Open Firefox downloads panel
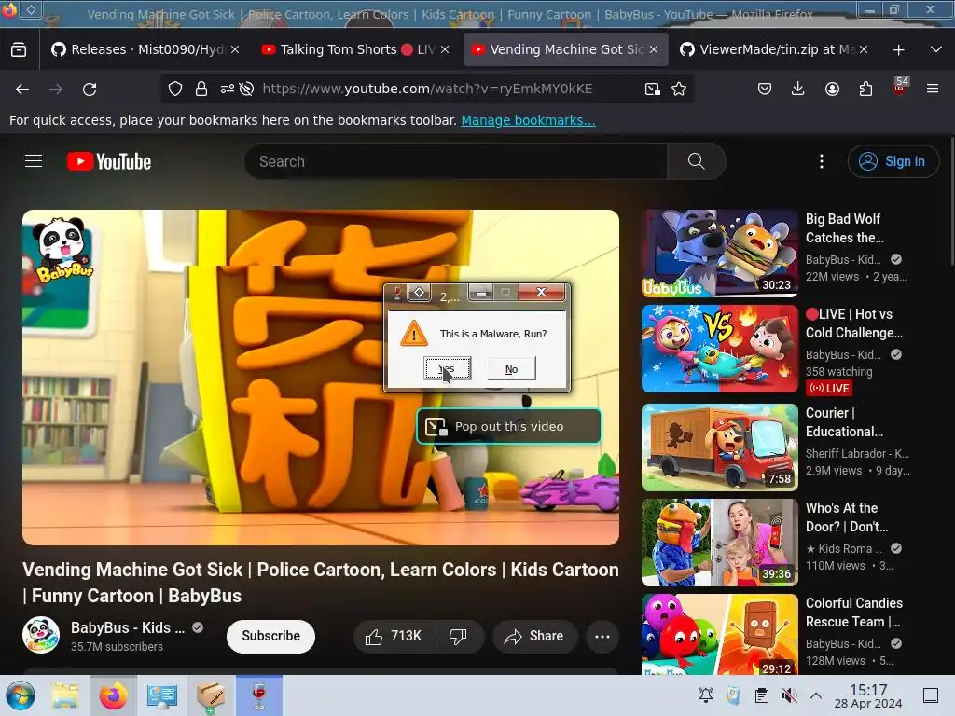 pyautogui.click(x=798, y=89)
